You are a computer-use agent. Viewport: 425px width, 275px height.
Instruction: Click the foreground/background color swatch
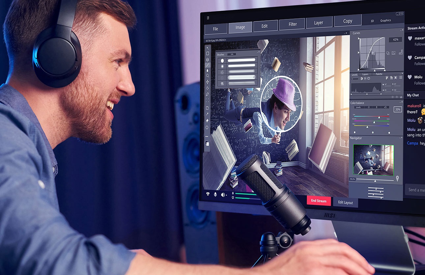click(x=207, y=143)
